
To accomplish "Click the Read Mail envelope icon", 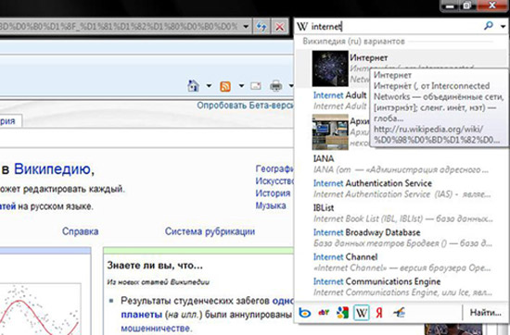I will (256, 86).
